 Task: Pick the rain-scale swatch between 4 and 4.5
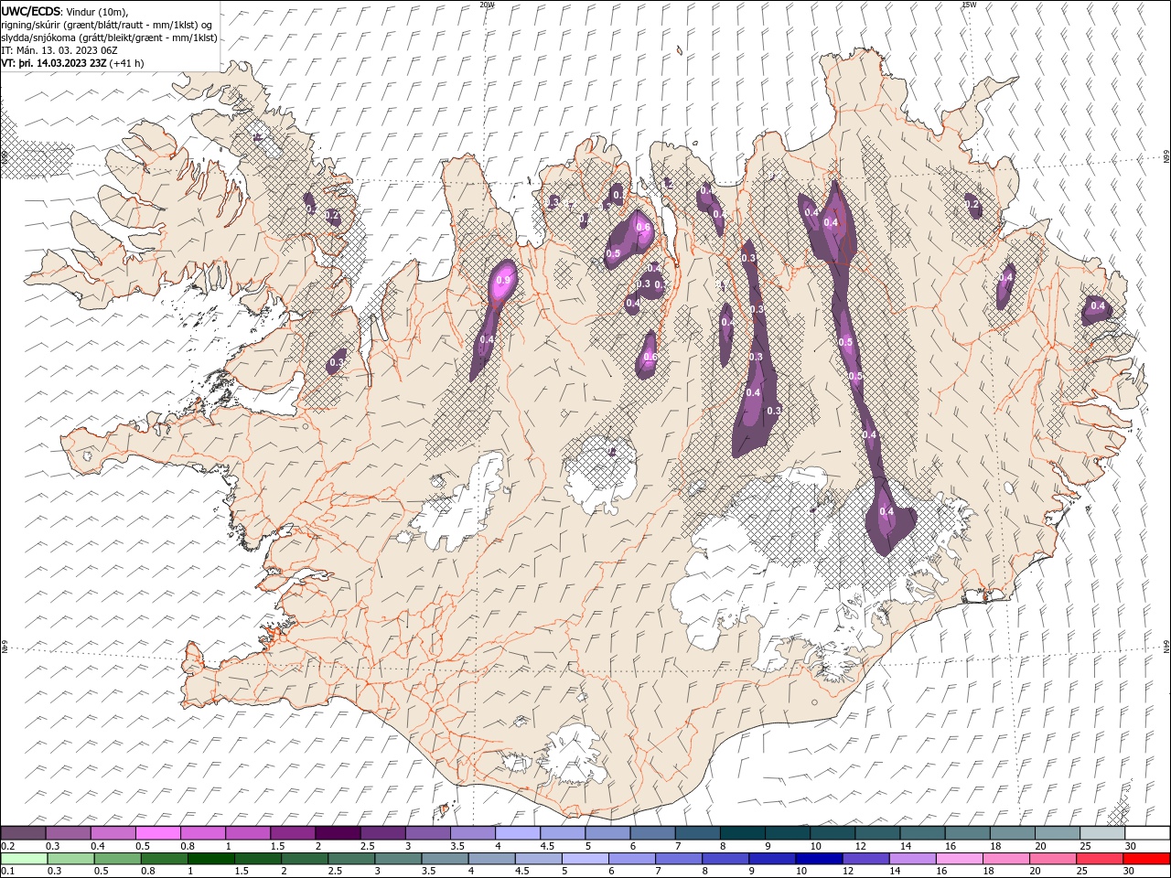491,858
